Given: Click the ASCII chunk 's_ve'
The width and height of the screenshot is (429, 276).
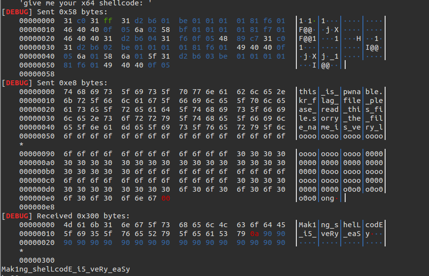Looking at the screenshot, I should coord(352,128).
